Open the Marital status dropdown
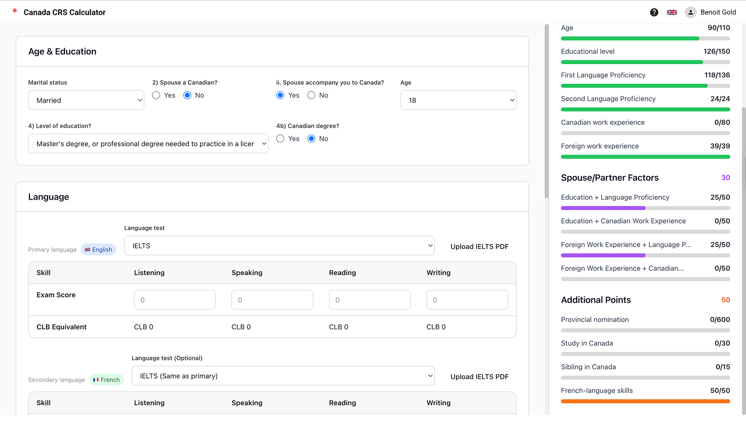The width and height of the screenshot is (746, 421). point(86,100)
